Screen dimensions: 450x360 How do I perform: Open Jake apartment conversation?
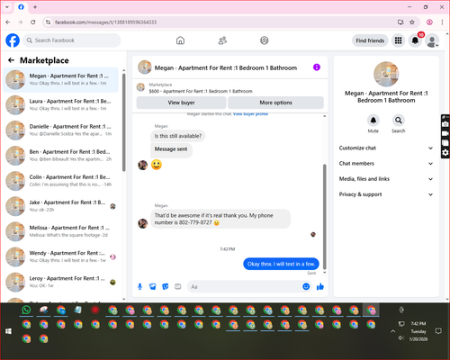tap(61, 206)
